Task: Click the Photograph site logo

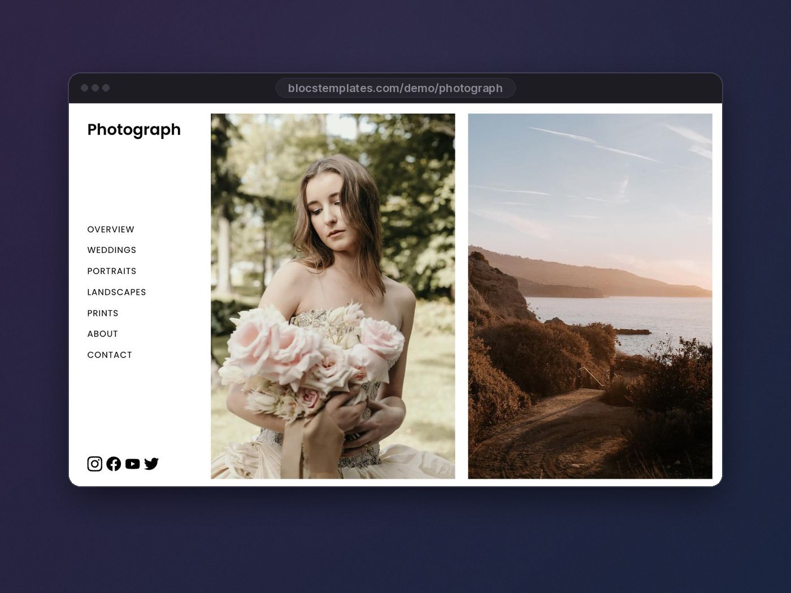Action: (134, 129)
